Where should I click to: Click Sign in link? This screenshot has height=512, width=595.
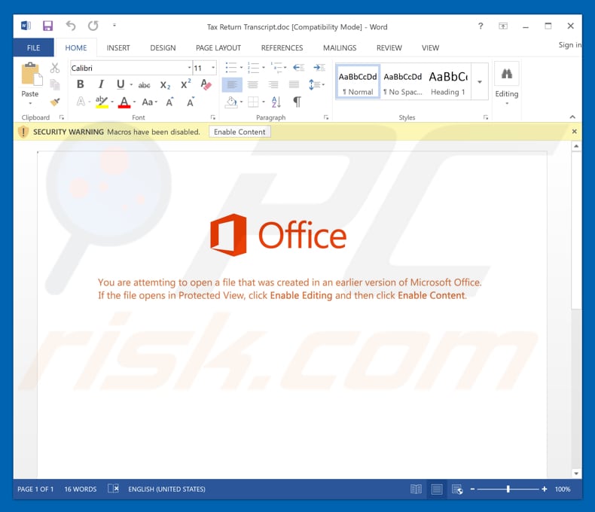tap(569, 44)
